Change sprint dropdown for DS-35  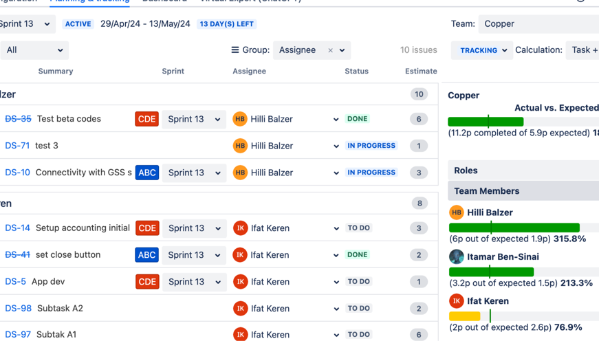pos(194,119)
